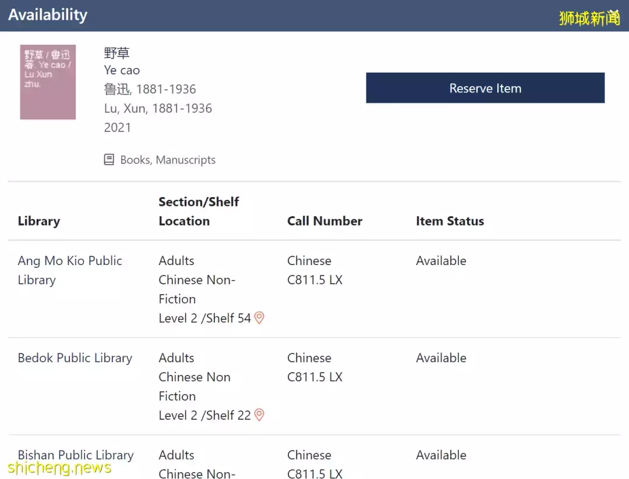This screenshot has height=479, width=629.
Task: Click the Ang Mo Kio Public Library entry
Action: [x=70, y=270]
